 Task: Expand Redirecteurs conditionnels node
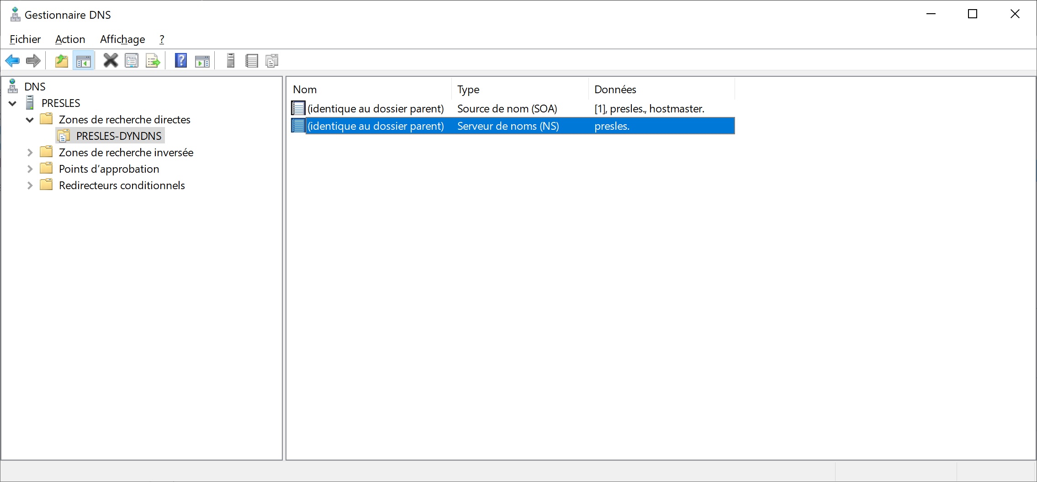tap(30, 185)
